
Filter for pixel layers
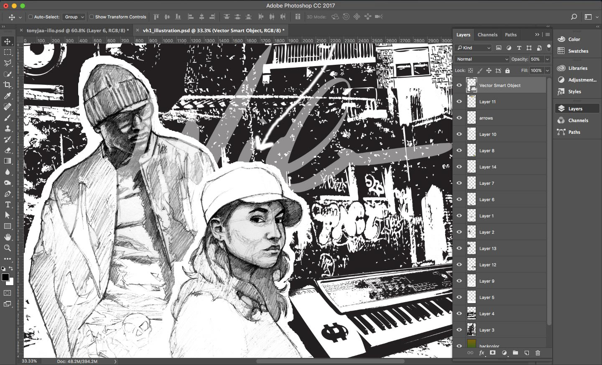coord(499,48)
